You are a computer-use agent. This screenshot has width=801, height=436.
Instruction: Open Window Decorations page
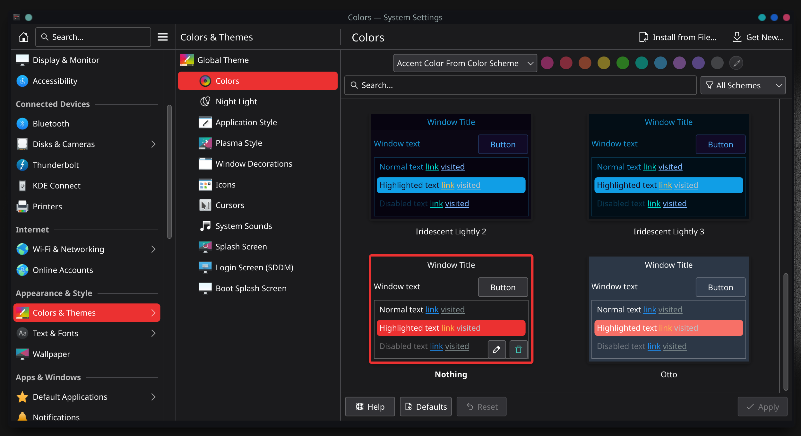[258, 164]
